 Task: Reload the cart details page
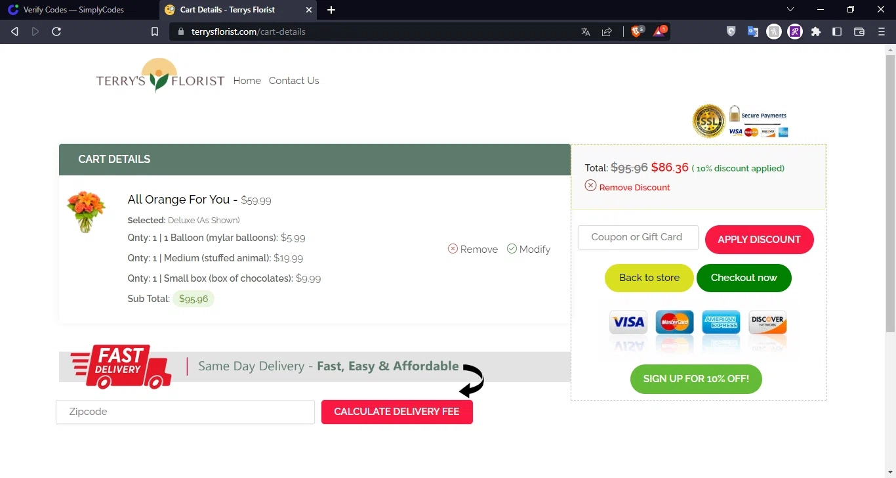[x=56, y=32]
